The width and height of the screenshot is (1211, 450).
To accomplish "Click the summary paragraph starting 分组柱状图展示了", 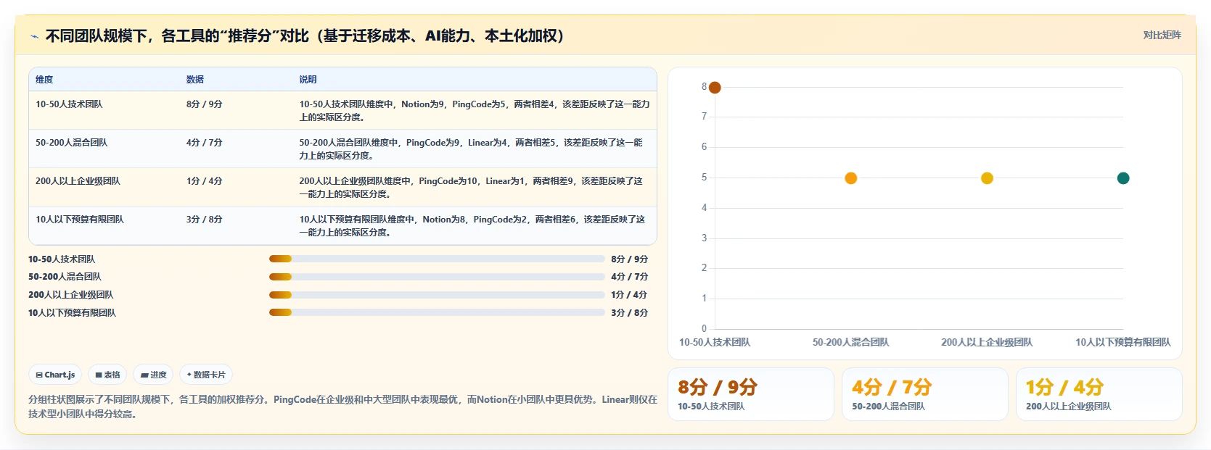I will tap(342, 407).
